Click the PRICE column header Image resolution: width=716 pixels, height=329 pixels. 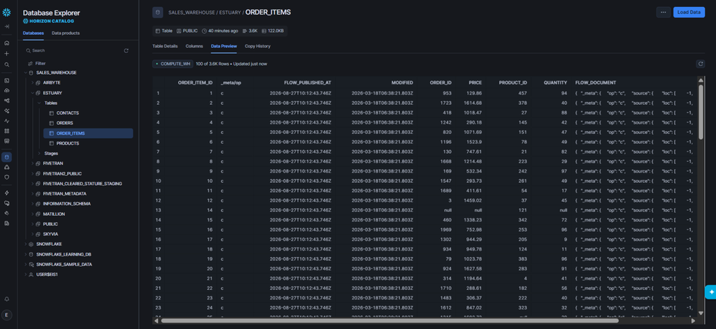pos(475,82)
